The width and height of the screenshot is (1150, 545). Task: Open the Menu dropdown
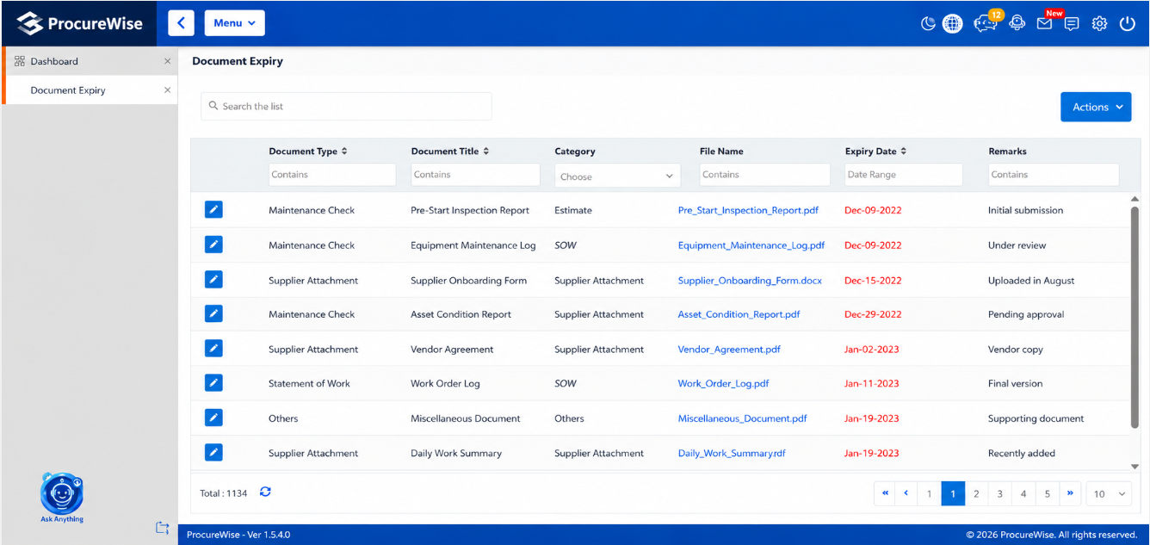tap(234, 23)
